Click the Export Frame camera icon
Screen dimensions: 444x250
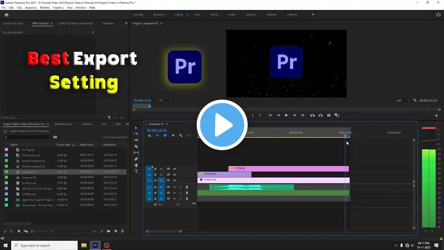(329, 115)
